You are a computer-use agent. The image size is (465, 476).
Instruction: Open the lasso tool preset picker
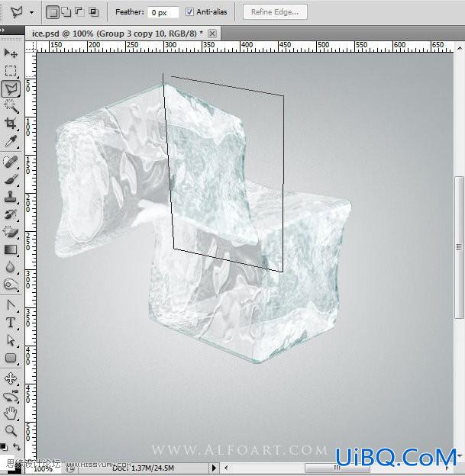[x=16, y=12]
